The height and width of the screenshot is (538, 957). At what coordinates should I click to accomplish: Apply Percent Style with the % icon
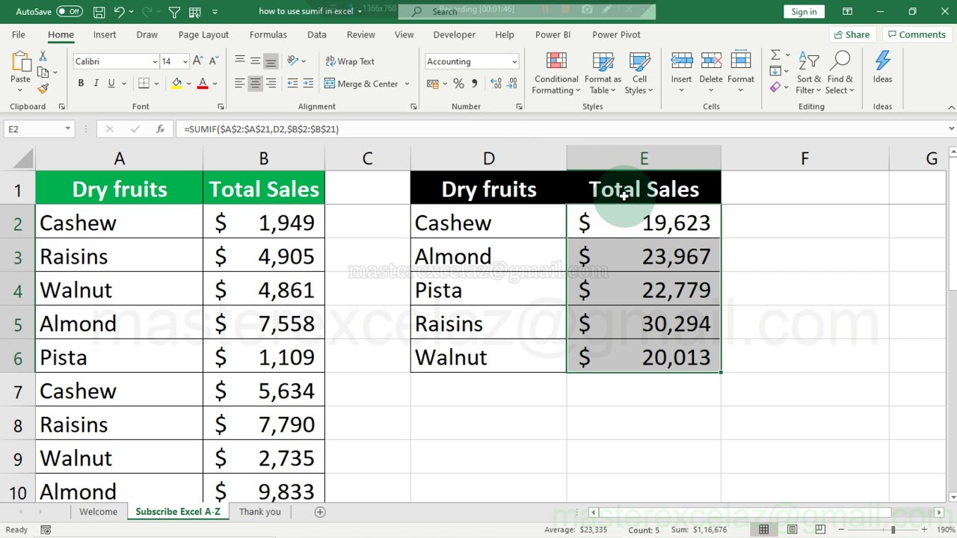click(x=458, y=84)
